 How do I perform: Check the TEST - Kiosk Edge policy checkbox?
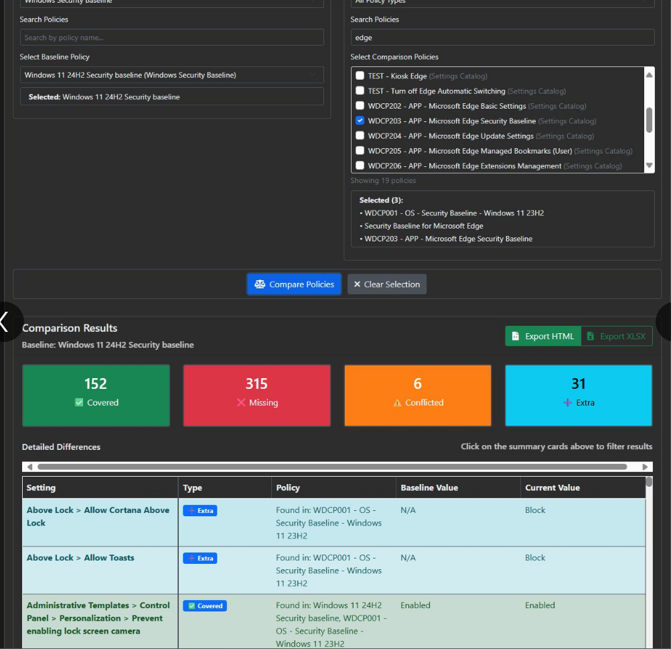pos(360,76)
